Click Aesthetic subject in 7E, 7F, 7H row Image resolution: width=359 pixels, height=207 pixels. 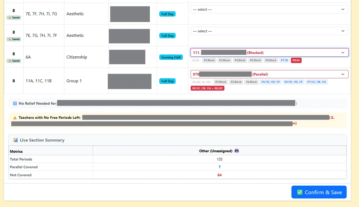point(75,14)
